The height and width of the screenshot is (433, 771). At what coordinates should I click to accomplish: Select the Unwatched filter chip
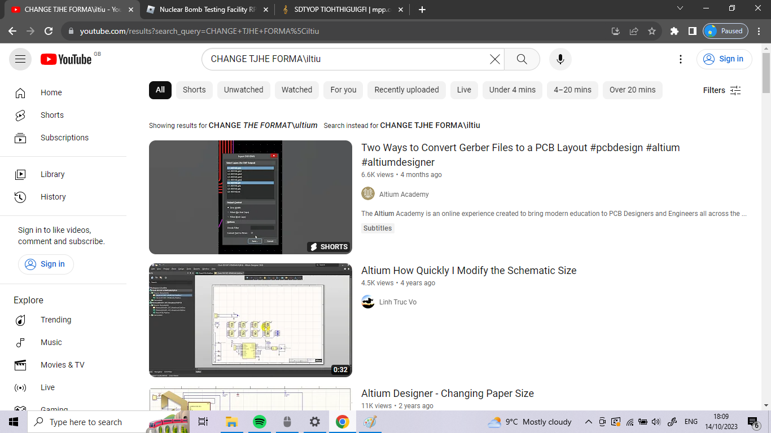[x=244, y=90]
